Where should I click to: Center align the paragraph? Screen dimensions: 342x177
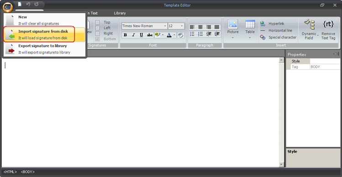(200, 27)
